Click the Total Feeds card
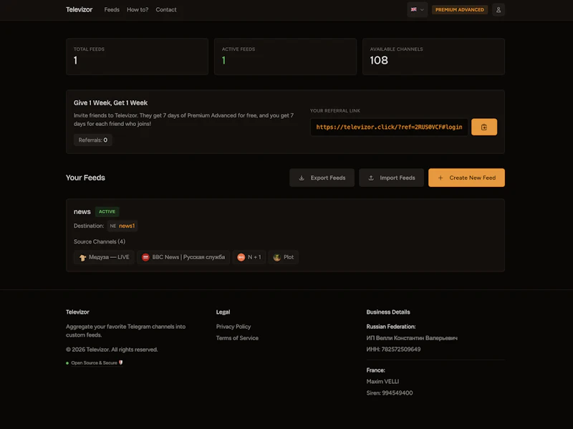573x429 pixels. 137,57
